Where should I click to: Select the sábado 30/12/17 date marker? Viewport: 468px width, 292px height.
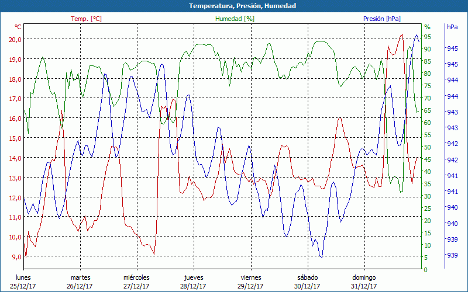(x=307, y=281)
